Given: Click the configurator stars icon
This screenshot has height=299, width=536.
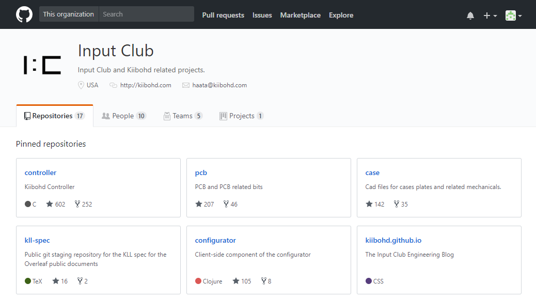Looking at the screenshot, I should tap(236, 281).
